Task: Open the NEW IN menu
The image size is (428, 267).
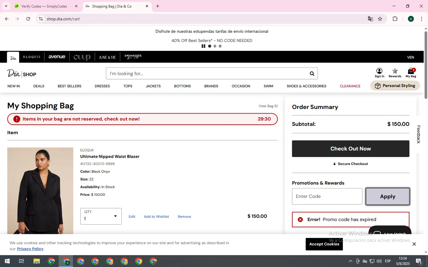Action: [x=14, y=86]
